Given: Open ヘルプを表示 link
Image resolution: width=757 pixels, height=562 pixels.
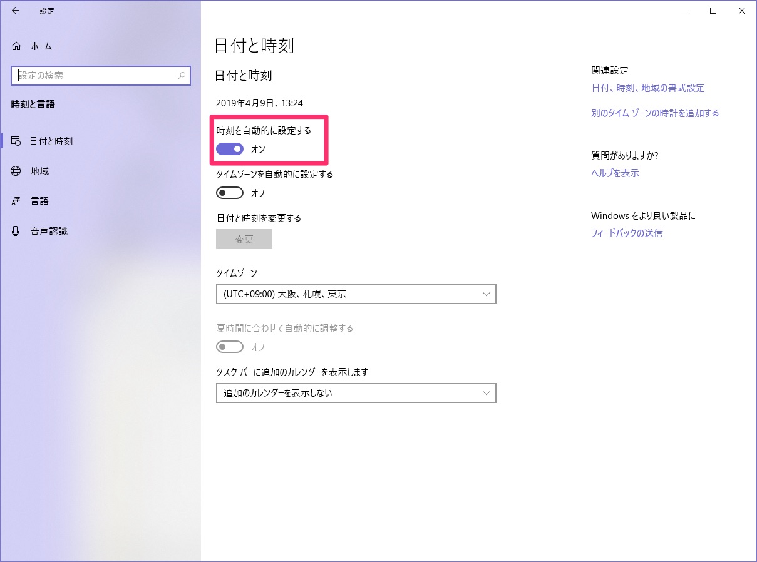Looking at the screenshot, I should pyautogui.click(x=615, y=173).
